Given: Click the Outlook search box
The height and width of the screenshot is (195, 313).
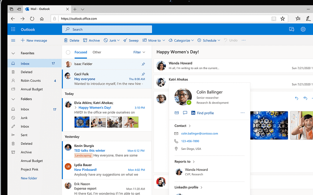Looking at the screenshot, I should (107, 29).
